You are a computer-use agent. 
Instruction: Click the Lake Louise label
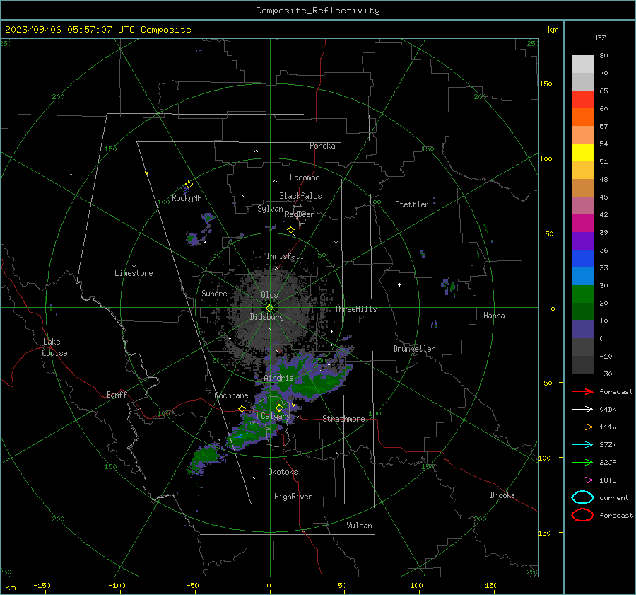tap(54, 347)
